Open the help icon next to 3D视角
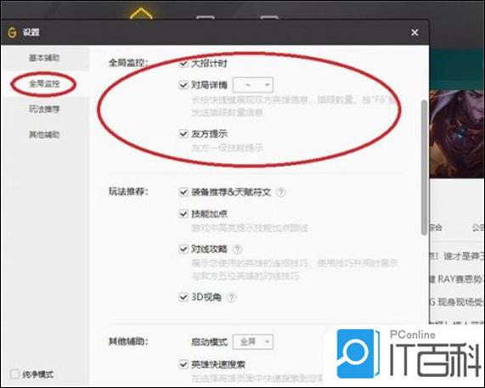The width and height of the screenshot is (485, 388). [231, 297]
